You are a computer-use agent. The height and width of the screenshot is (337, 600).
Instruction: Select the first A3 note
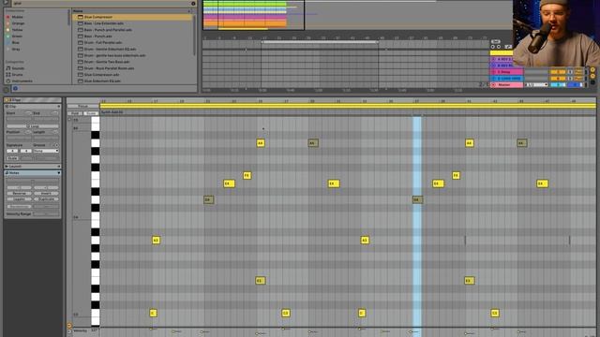point(156,240)
